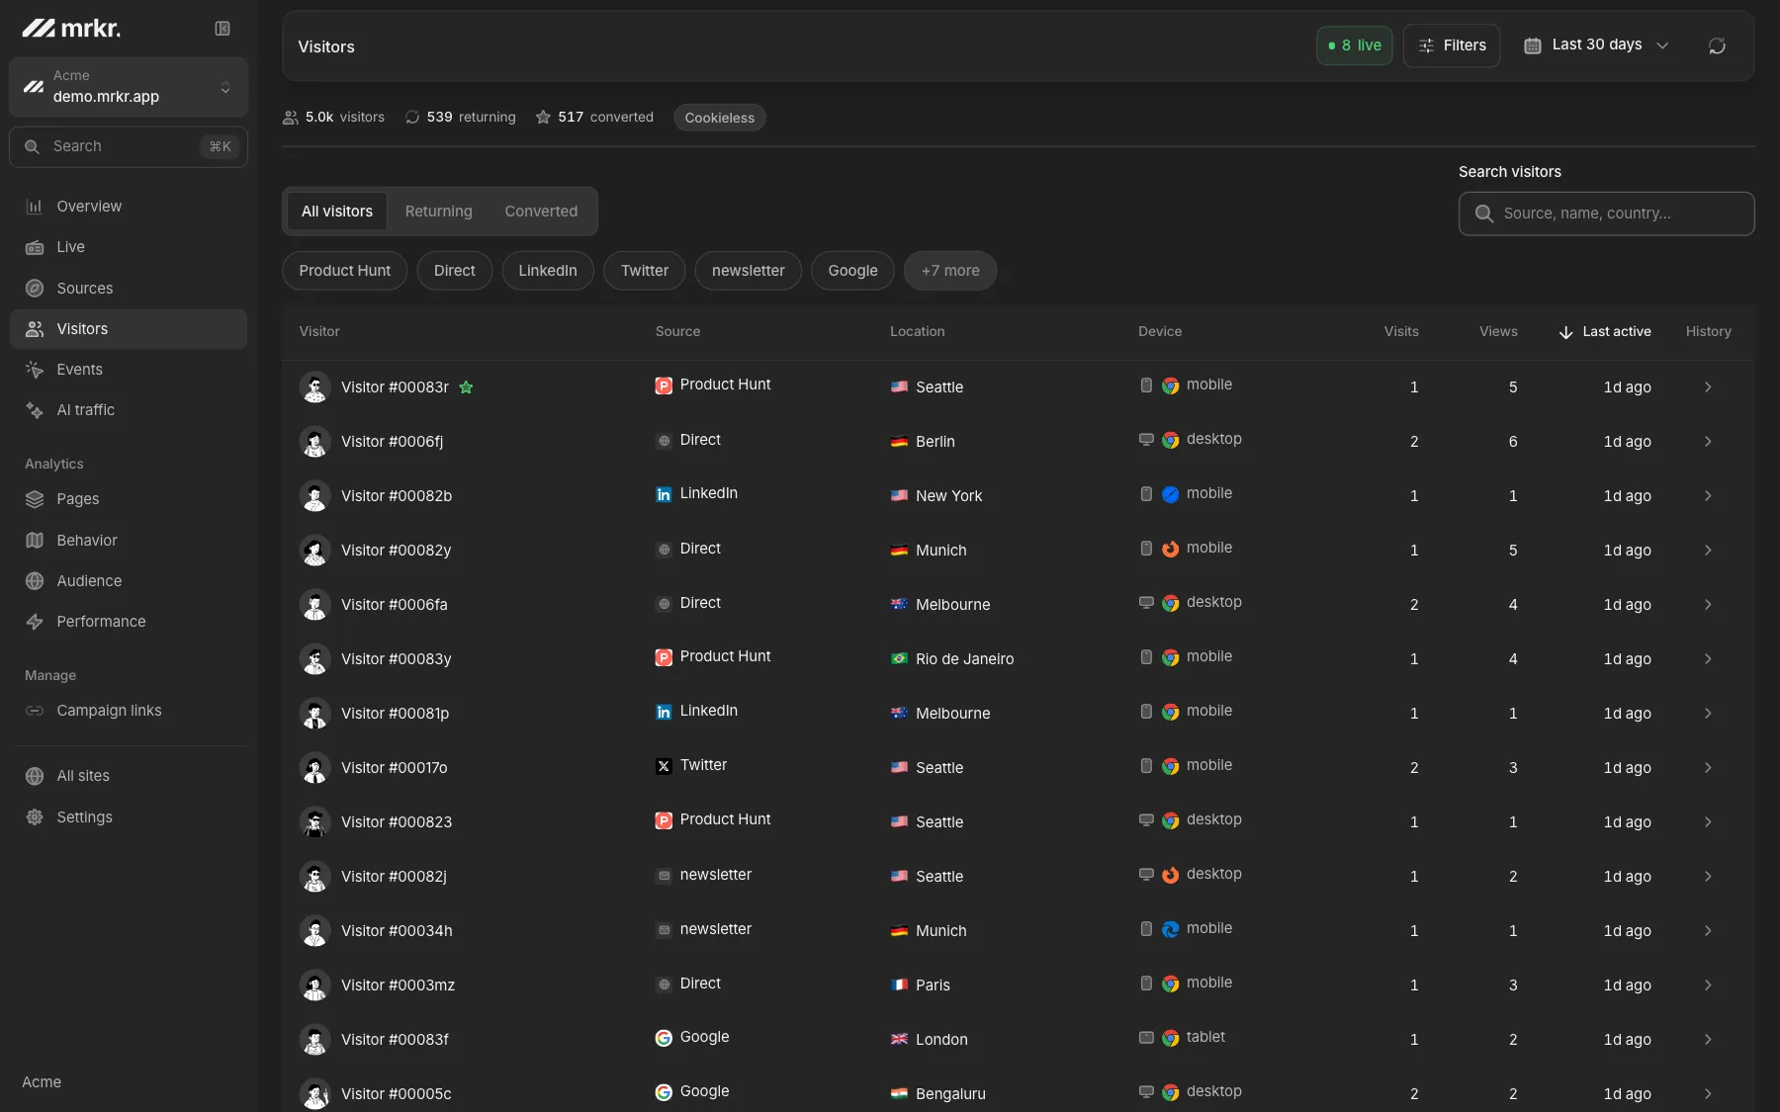
Task: Toggle the Product Hunt source filter chip
Action: [x=344, y=271]
